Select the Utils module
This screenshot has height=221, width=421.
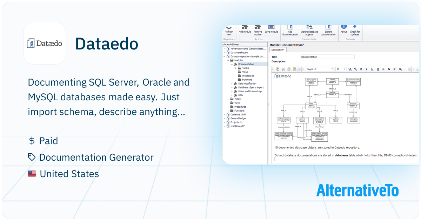(240, 95)
